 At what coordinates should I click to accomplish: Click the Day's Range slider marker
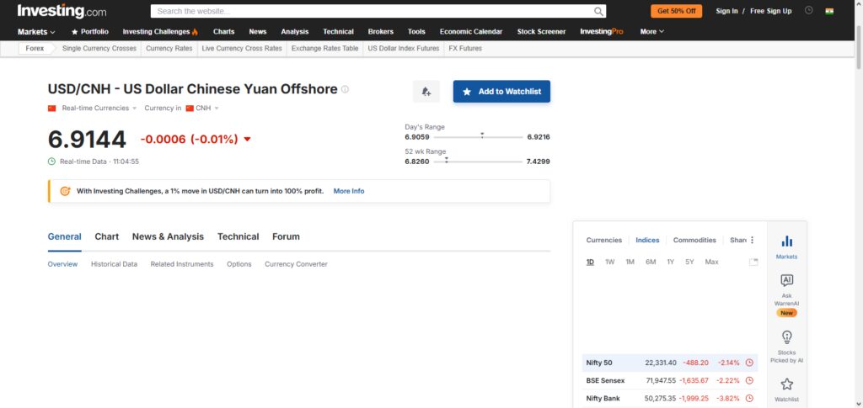482,135
